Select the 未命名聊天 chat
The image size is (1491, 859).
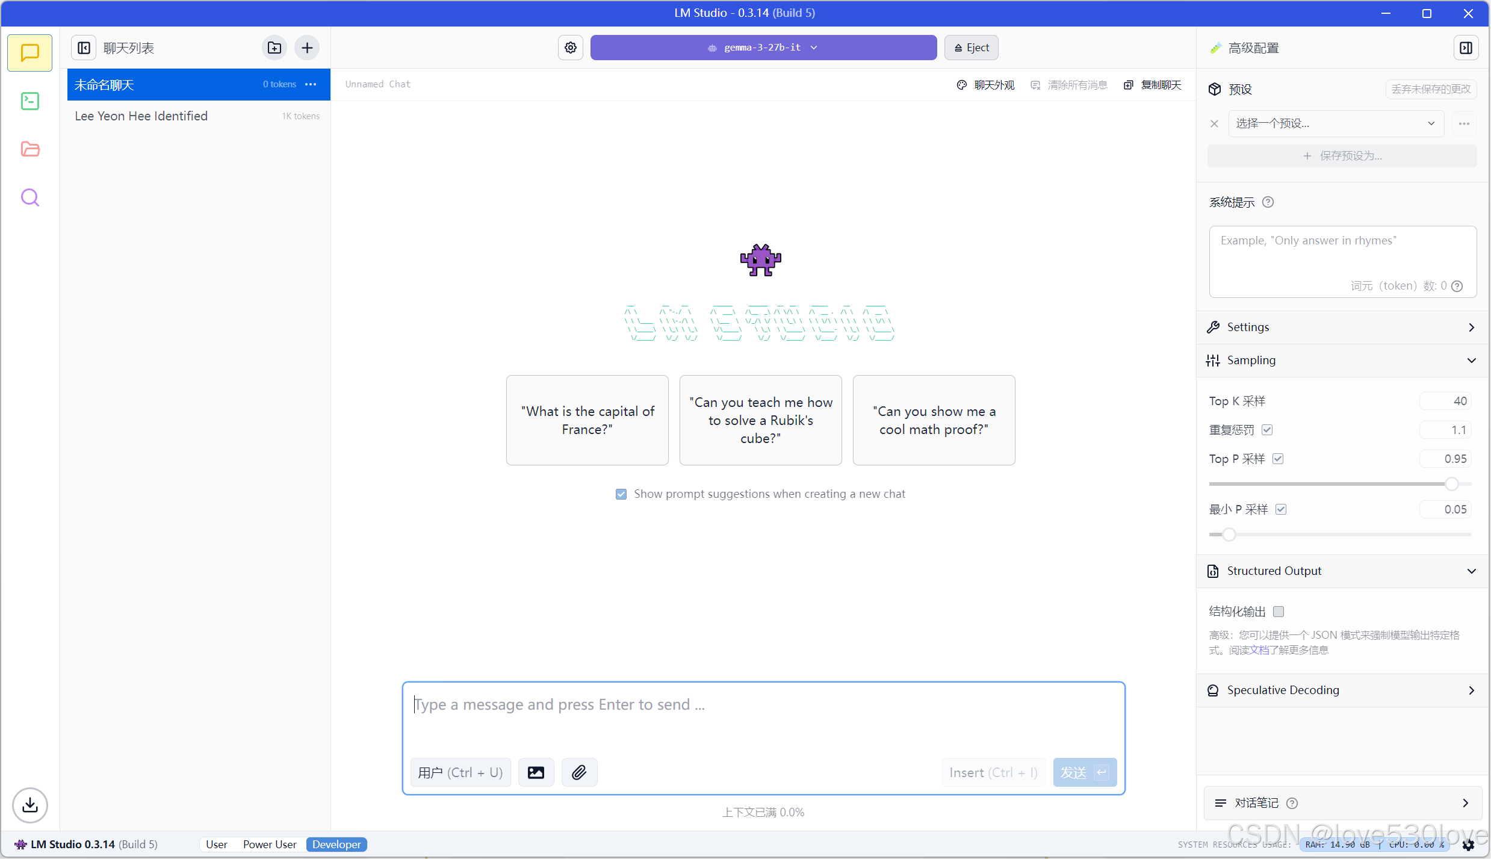[x=199, y=85]
